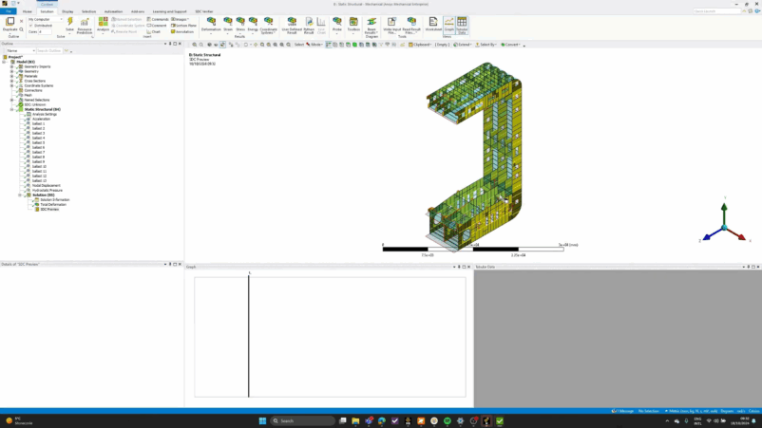The width and height of the screenshot is (762, 428).
Task: Click the Windows Start button
Action: [261, 420]
